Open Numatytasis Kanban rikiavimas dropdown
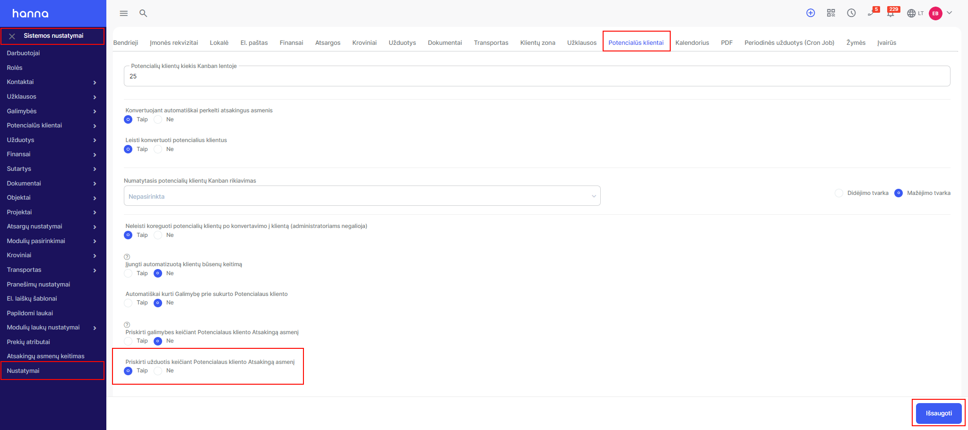The height and width of the screenshot is (430, 968). coord(362,196)
